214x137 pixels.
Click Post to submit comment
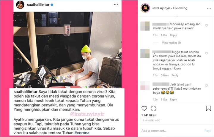[x=207, y=131]
